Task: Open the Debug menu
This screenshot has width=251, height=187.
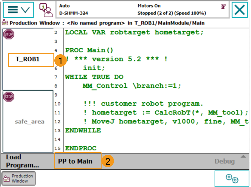Action: 225,161
